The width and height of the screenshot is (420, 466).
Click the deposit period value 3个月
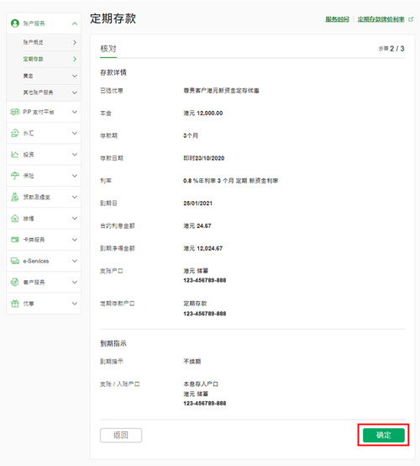[x=191, y=135]
